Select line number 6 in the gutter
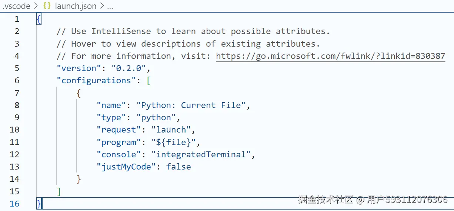The width and height of the screenshot is (454, 211). coord(17,81)
